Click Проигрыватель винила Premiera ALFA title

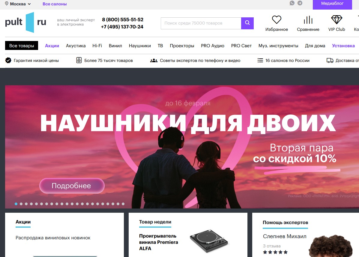[158, 242]
